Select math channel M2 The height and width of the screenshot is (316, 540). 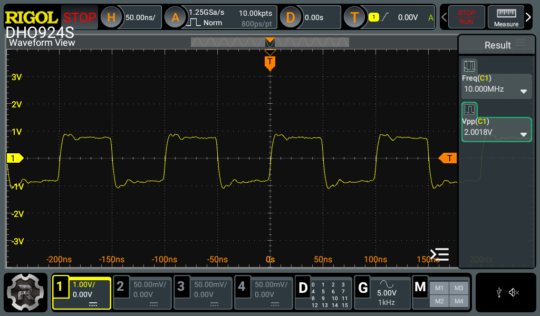439,301
